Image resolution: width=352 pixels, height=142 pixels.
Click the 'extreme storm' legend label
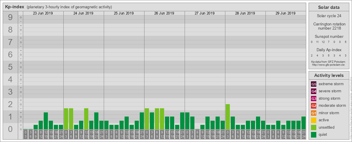tap(331, 84)
